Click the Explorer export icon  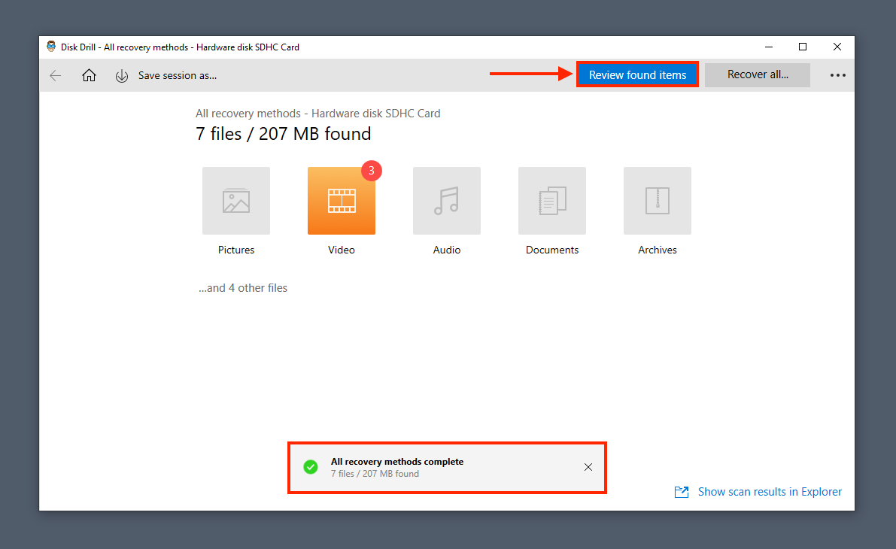[681, 492]
